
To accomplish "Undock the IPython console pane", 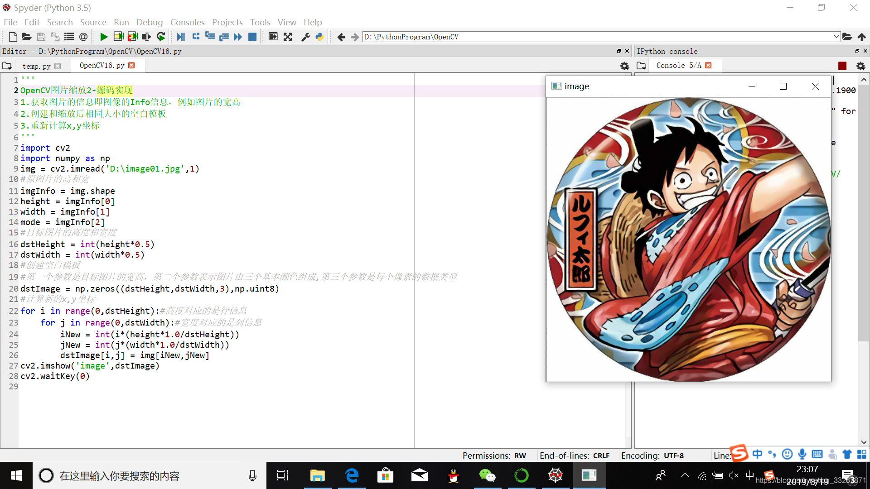I will [857, 51].
